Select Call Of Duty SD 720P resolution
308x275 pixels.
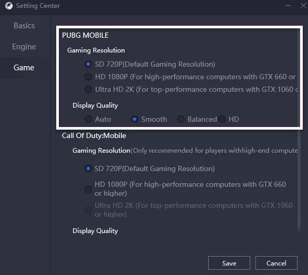coord(88,168)
